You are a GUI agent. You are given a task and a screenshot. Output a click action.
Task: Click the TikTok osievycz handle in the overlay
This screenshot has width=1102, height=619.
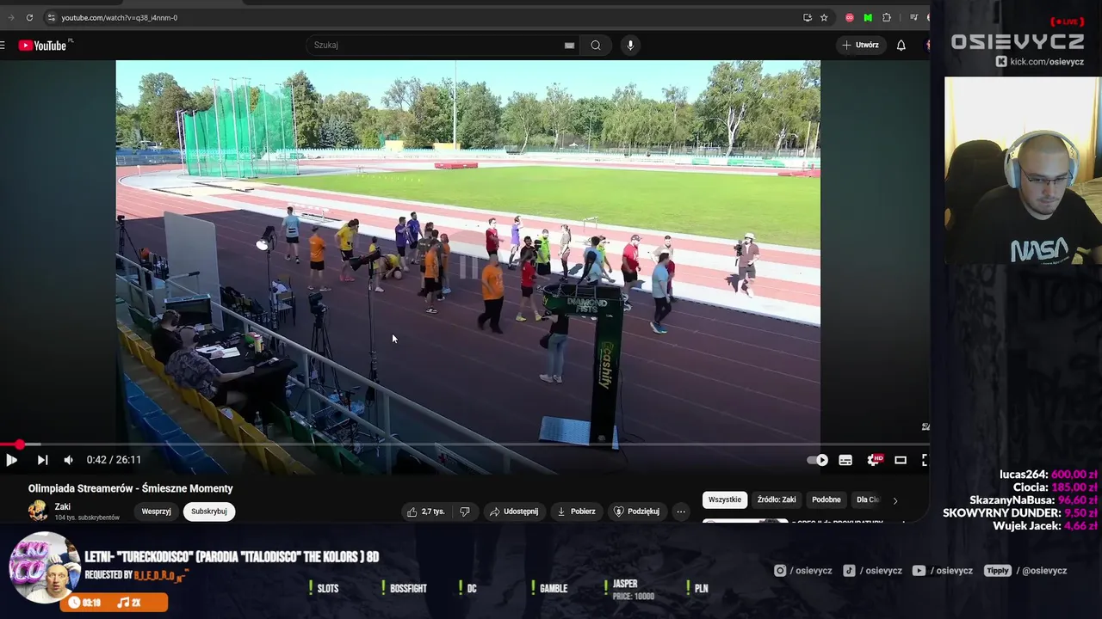(872, 571)
